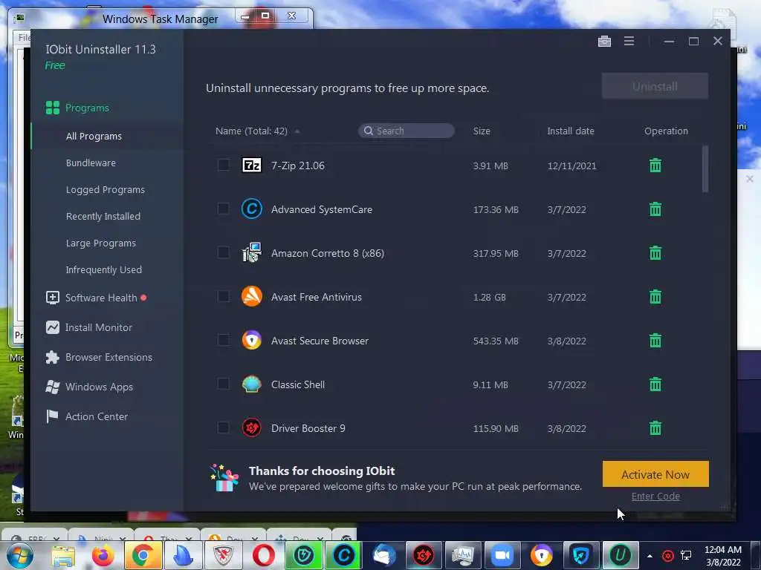
Task: Click trash icon for Advanced SystemCare
Action: [655, 209]
